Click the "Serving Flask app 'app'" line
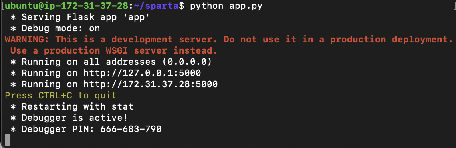Screen dimensions: 456x148 pos(80,17)
